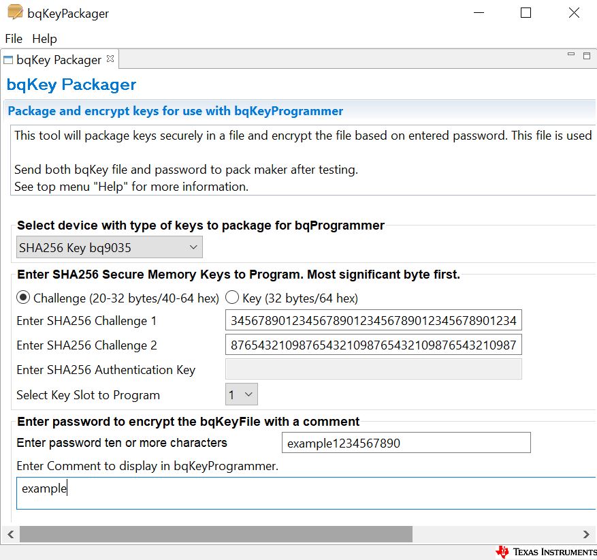597x560 pixels.
Task: Open the Help menu
Action: (x=45, y=39)
